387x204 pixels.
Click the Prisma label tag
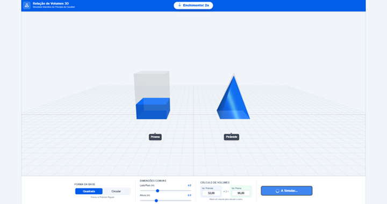pos(155,137)
